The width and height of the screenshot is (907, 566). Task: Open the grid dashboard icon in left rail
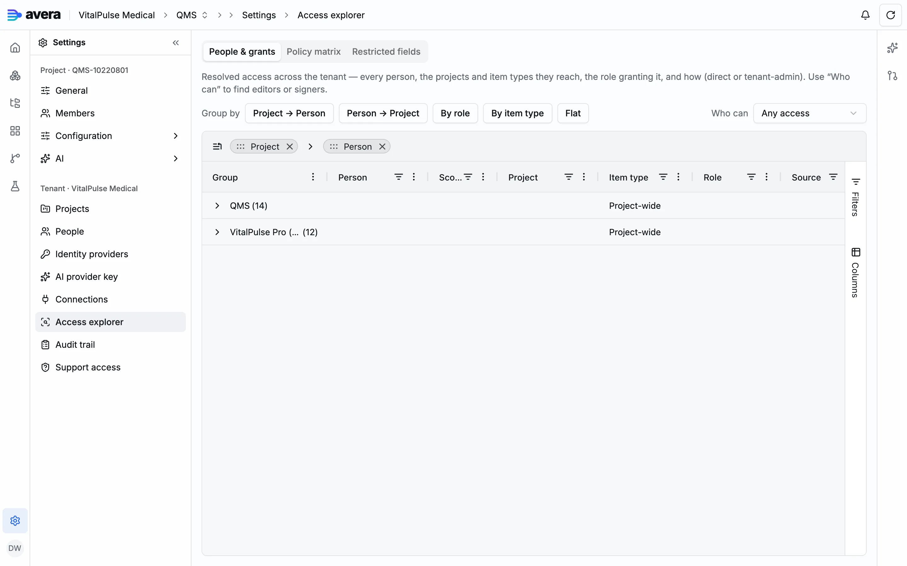[x=15, y=130]
